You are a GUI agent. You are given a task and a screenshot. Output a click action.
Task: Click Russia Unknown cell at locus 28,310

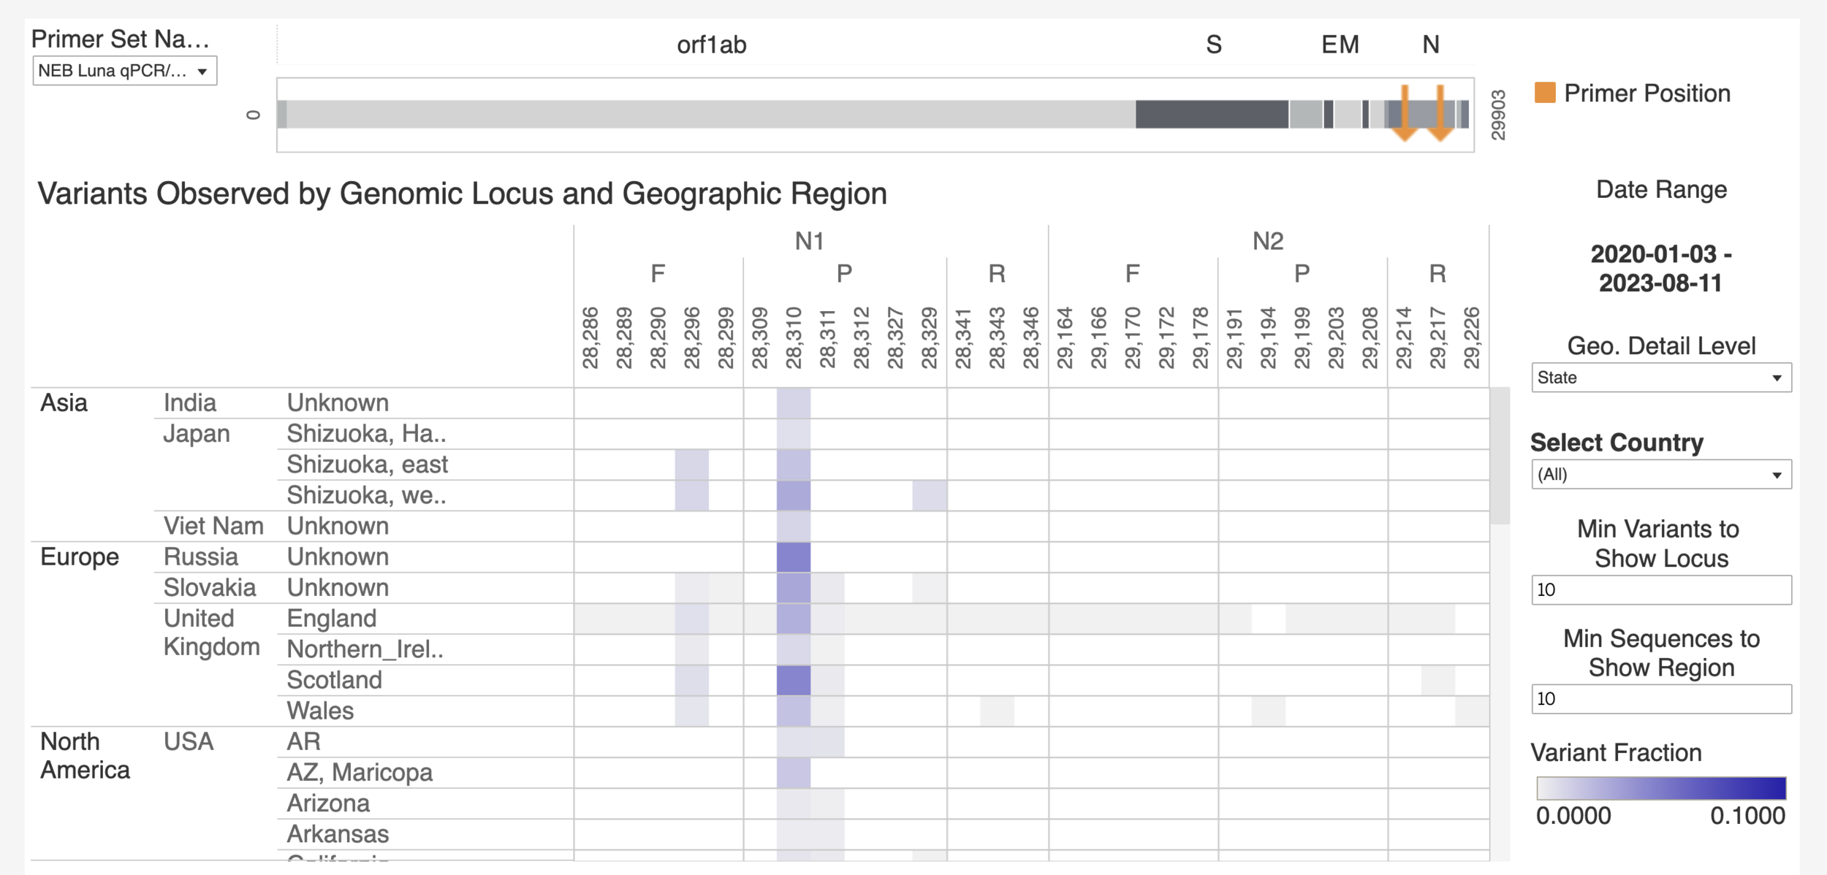[x=794, y=557]
